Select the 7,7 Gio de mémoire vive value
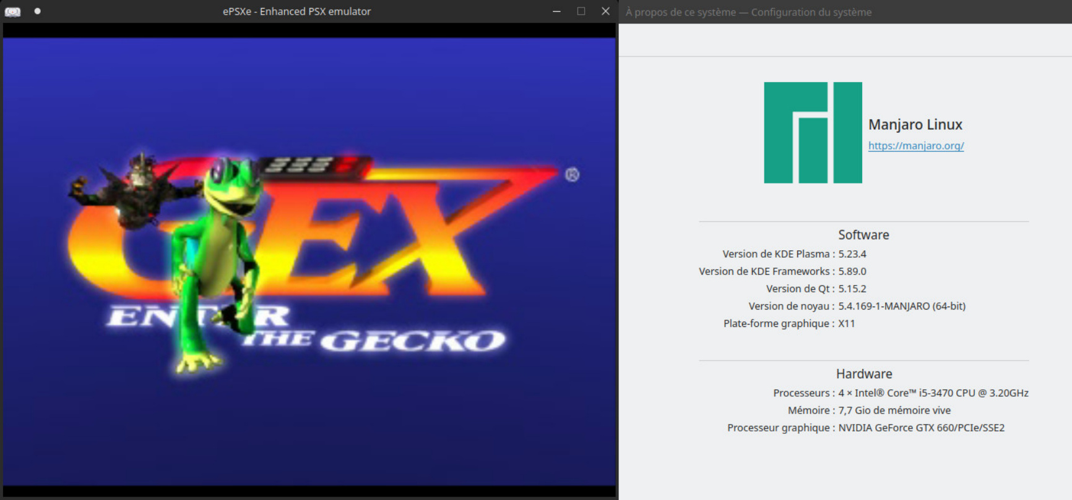The image size is (1072, 500). [x=894, y=410]
